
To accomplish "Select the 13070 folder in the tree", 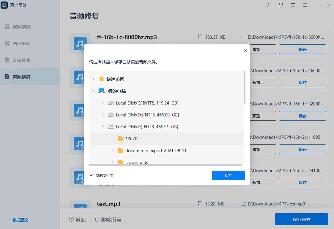I will coord(131,138).
